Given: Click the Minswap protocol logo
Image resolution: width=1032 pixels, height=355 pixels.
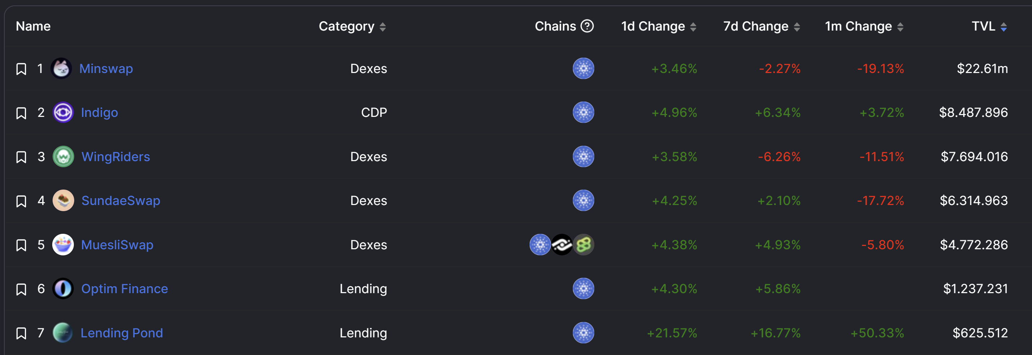Looking at the screenshot, I should [63, 68].
